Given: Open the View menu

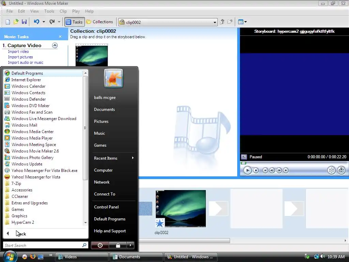Looking at the screenshot, I should click(x=34, y=11).
